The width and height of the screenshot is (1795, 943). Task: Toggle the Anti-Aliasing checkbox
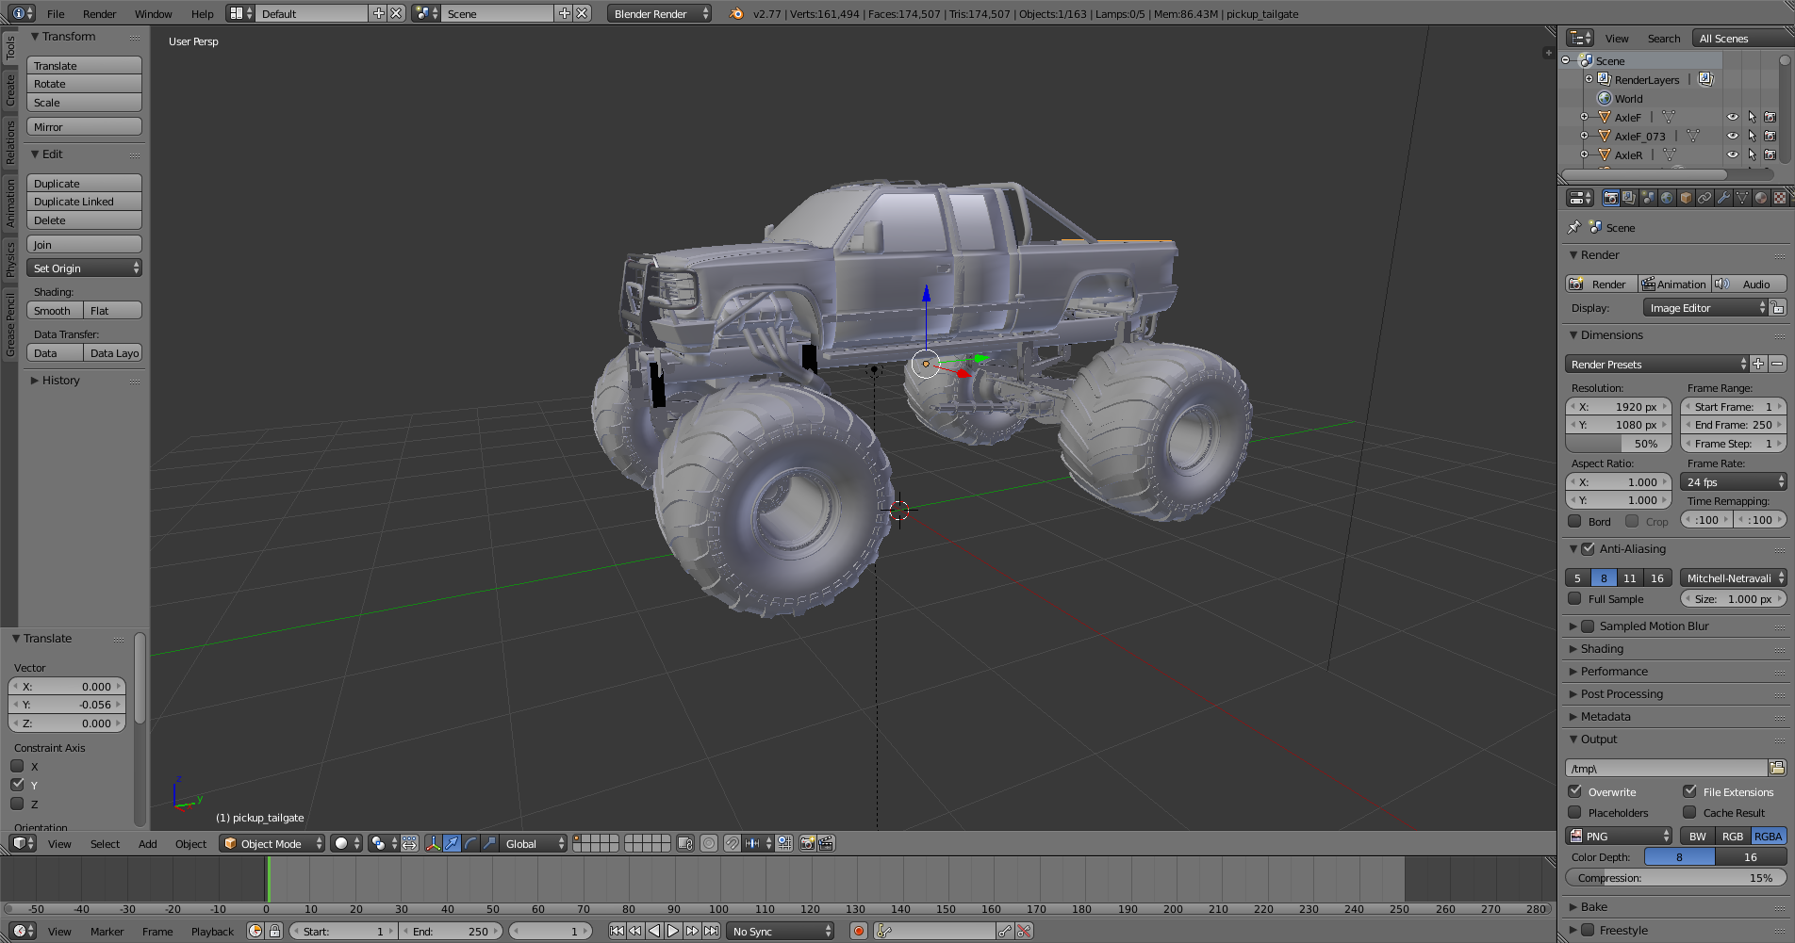click(1588, 548)
